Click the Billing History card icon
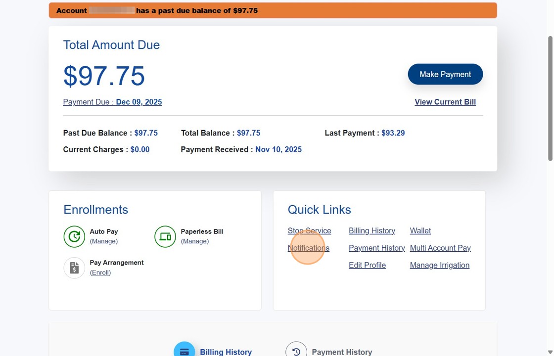The width and height of the screenshot is (554, 356). pyautogui.click(x=184, y=351)
